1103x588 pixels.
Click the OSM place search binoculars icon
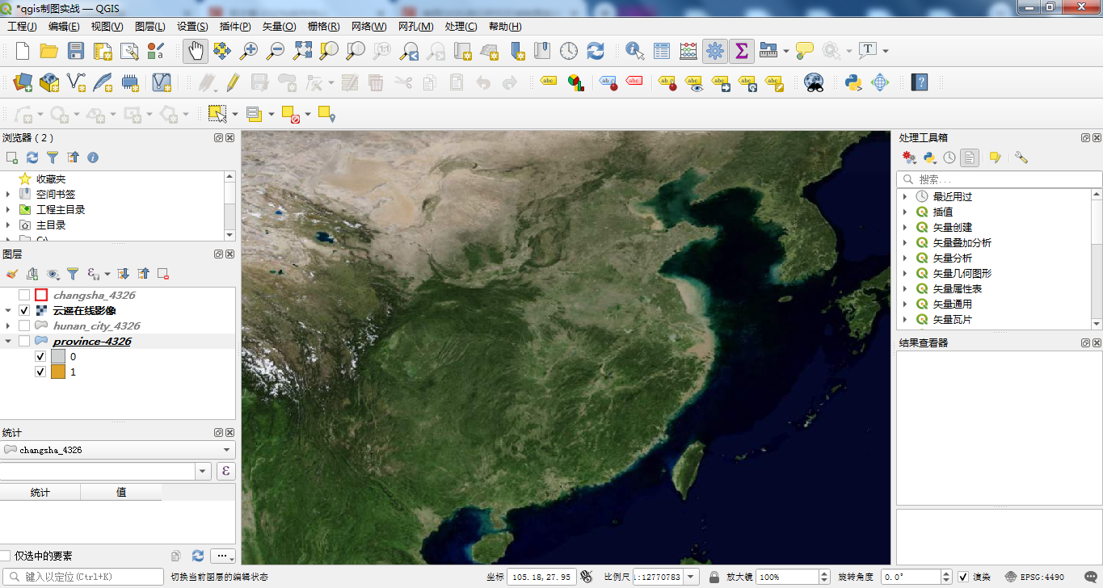click(814, 82)
